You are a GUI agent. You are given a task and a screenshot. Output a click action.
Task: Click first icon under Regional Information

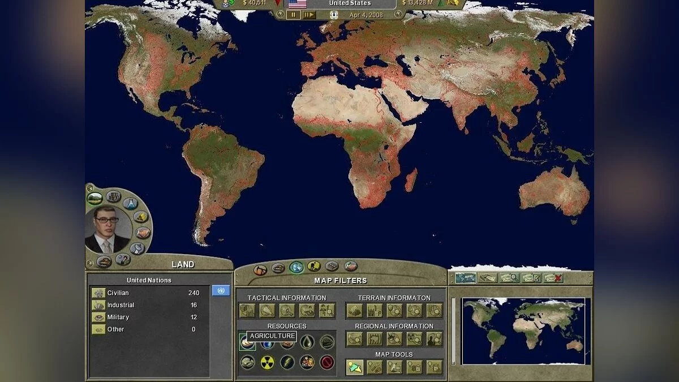(355, 338)
